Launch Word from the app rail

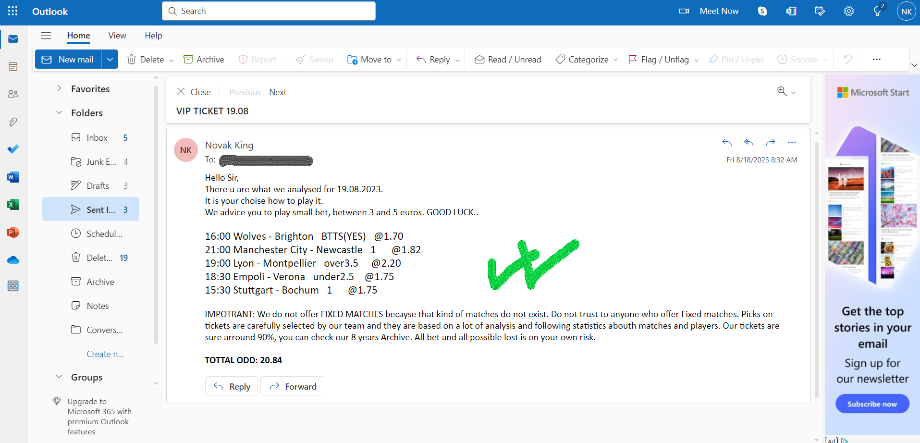tap(13, 177)
